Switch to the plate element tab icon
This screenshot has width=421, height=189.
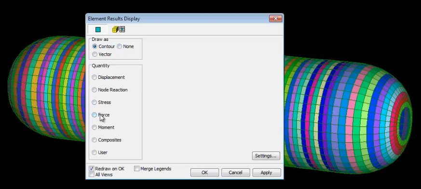(98, 29)
